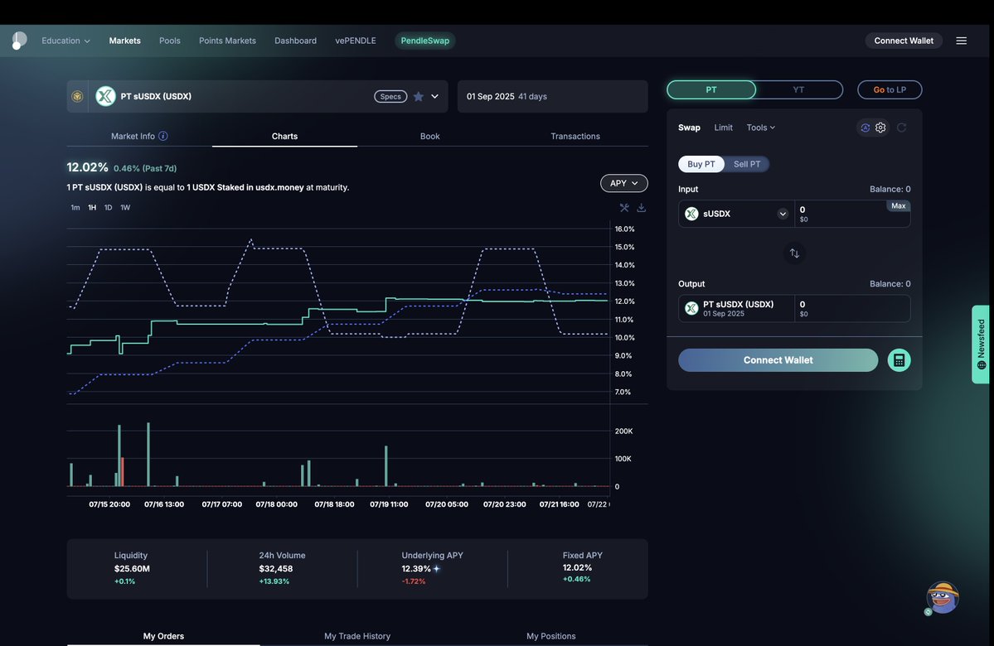Click the large Connect Wallet button
This screenshot has height=646, width=994.
coord(778,360)
